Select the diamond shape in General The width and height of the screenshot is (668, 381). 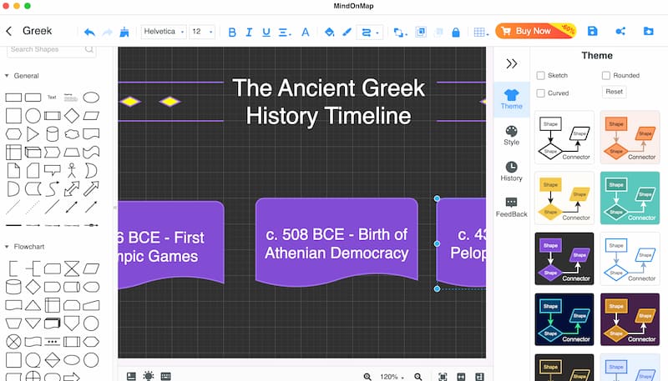[72, 116]
